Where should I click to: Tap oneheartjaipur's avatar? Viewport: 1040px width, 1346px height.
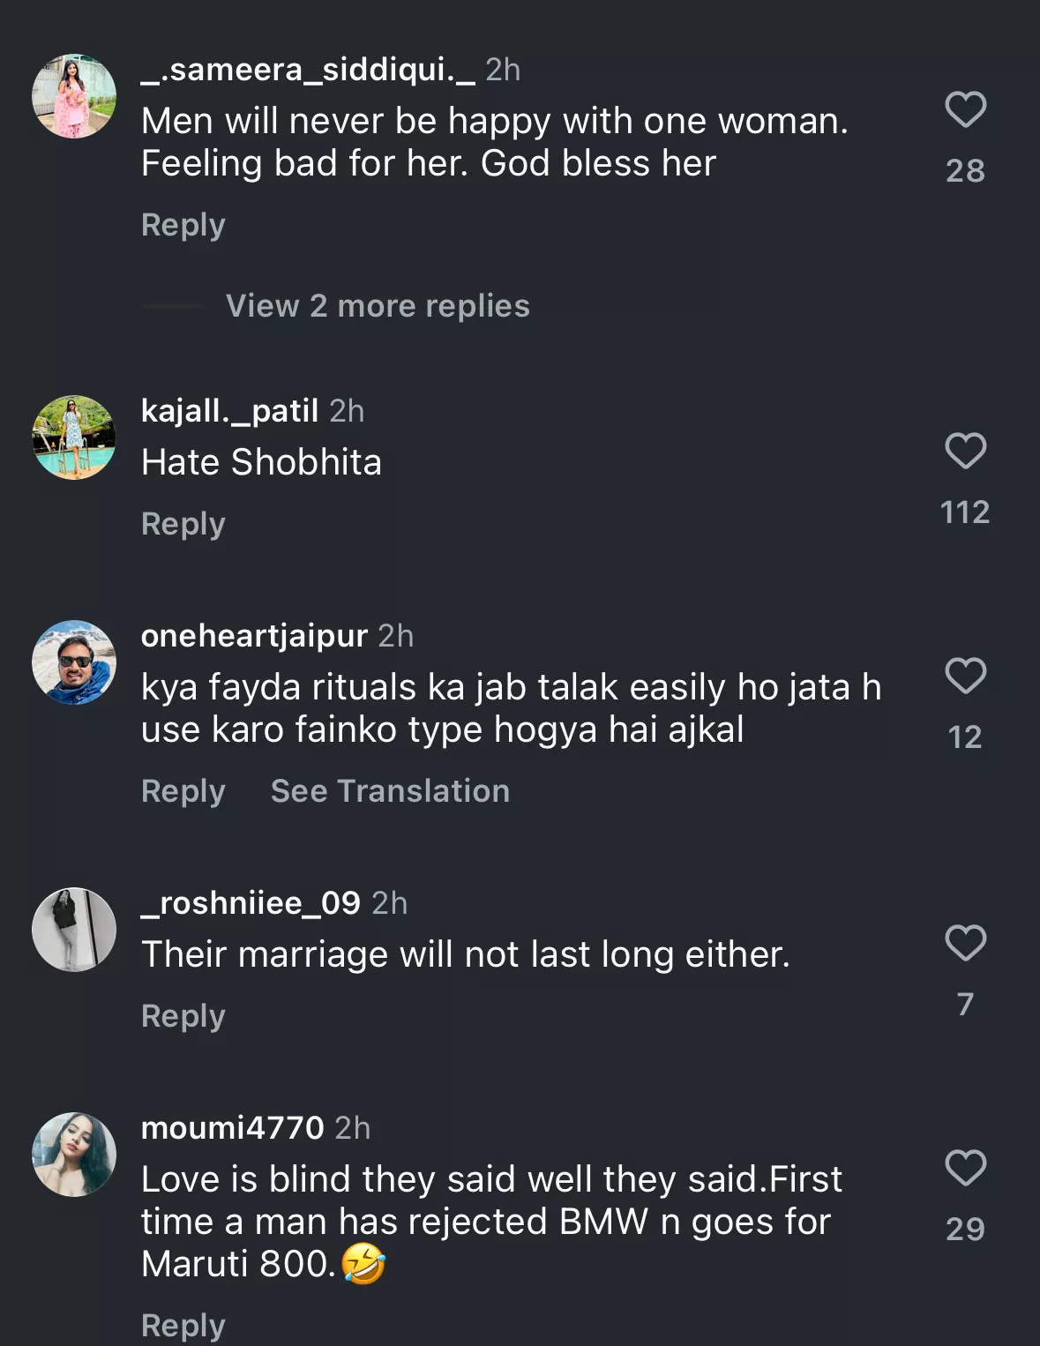74,662
